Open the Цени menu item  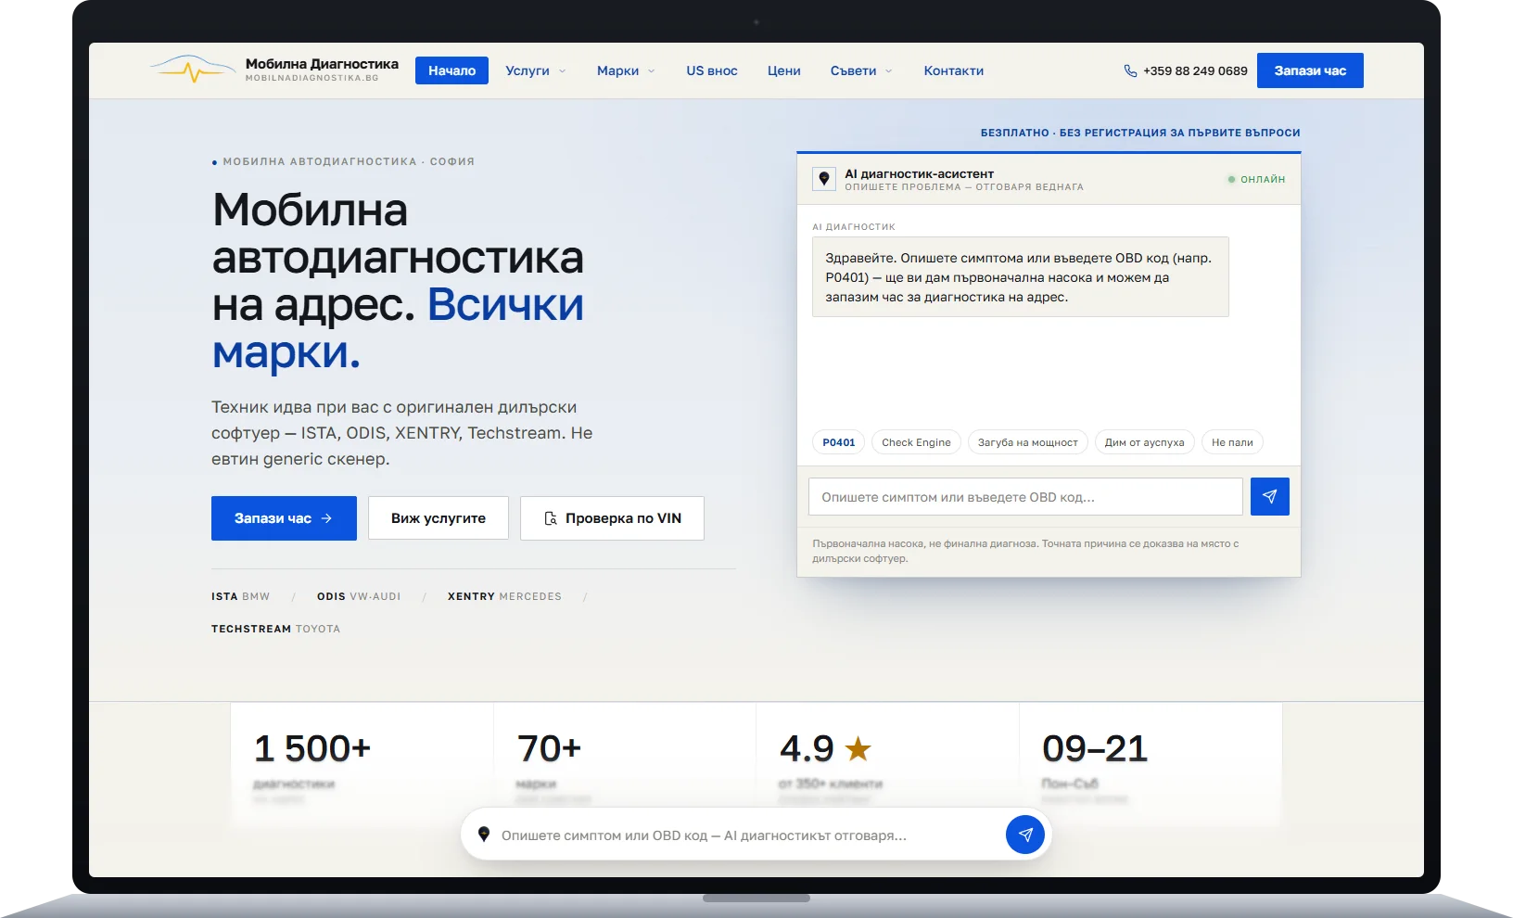click(783, 70)
